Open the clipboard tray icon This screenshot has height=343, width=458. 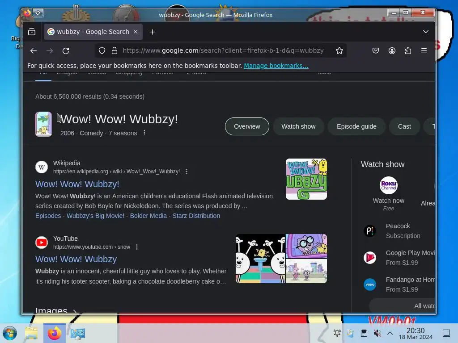click(x=364, y=333)
